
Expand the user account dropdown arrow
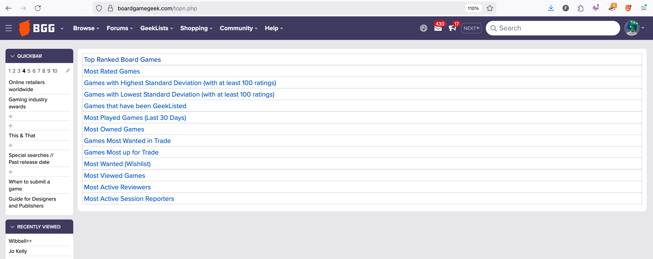[x=643, y=28]
